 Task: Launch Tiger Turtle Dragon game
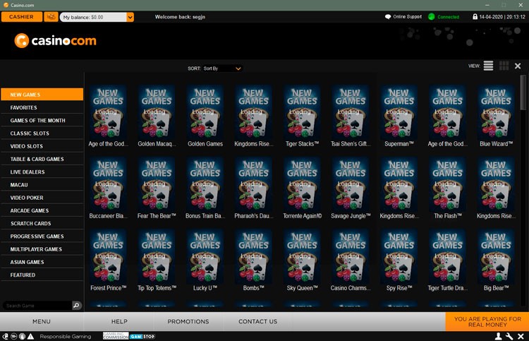[447, 260]
